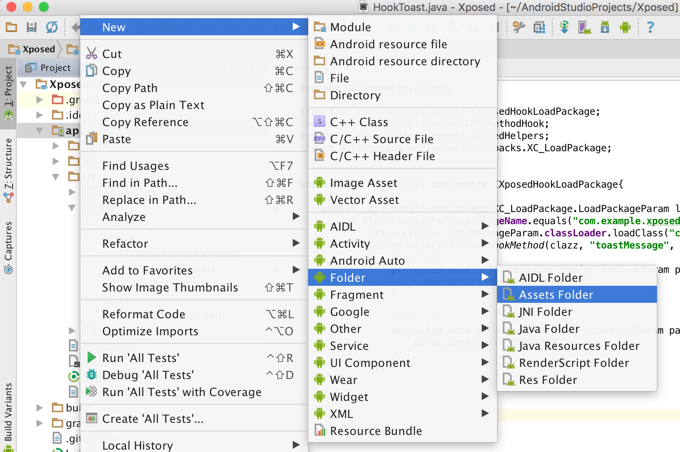Open Local History submenu
Viewport: 680px width, 452px height.
(194, 446)
